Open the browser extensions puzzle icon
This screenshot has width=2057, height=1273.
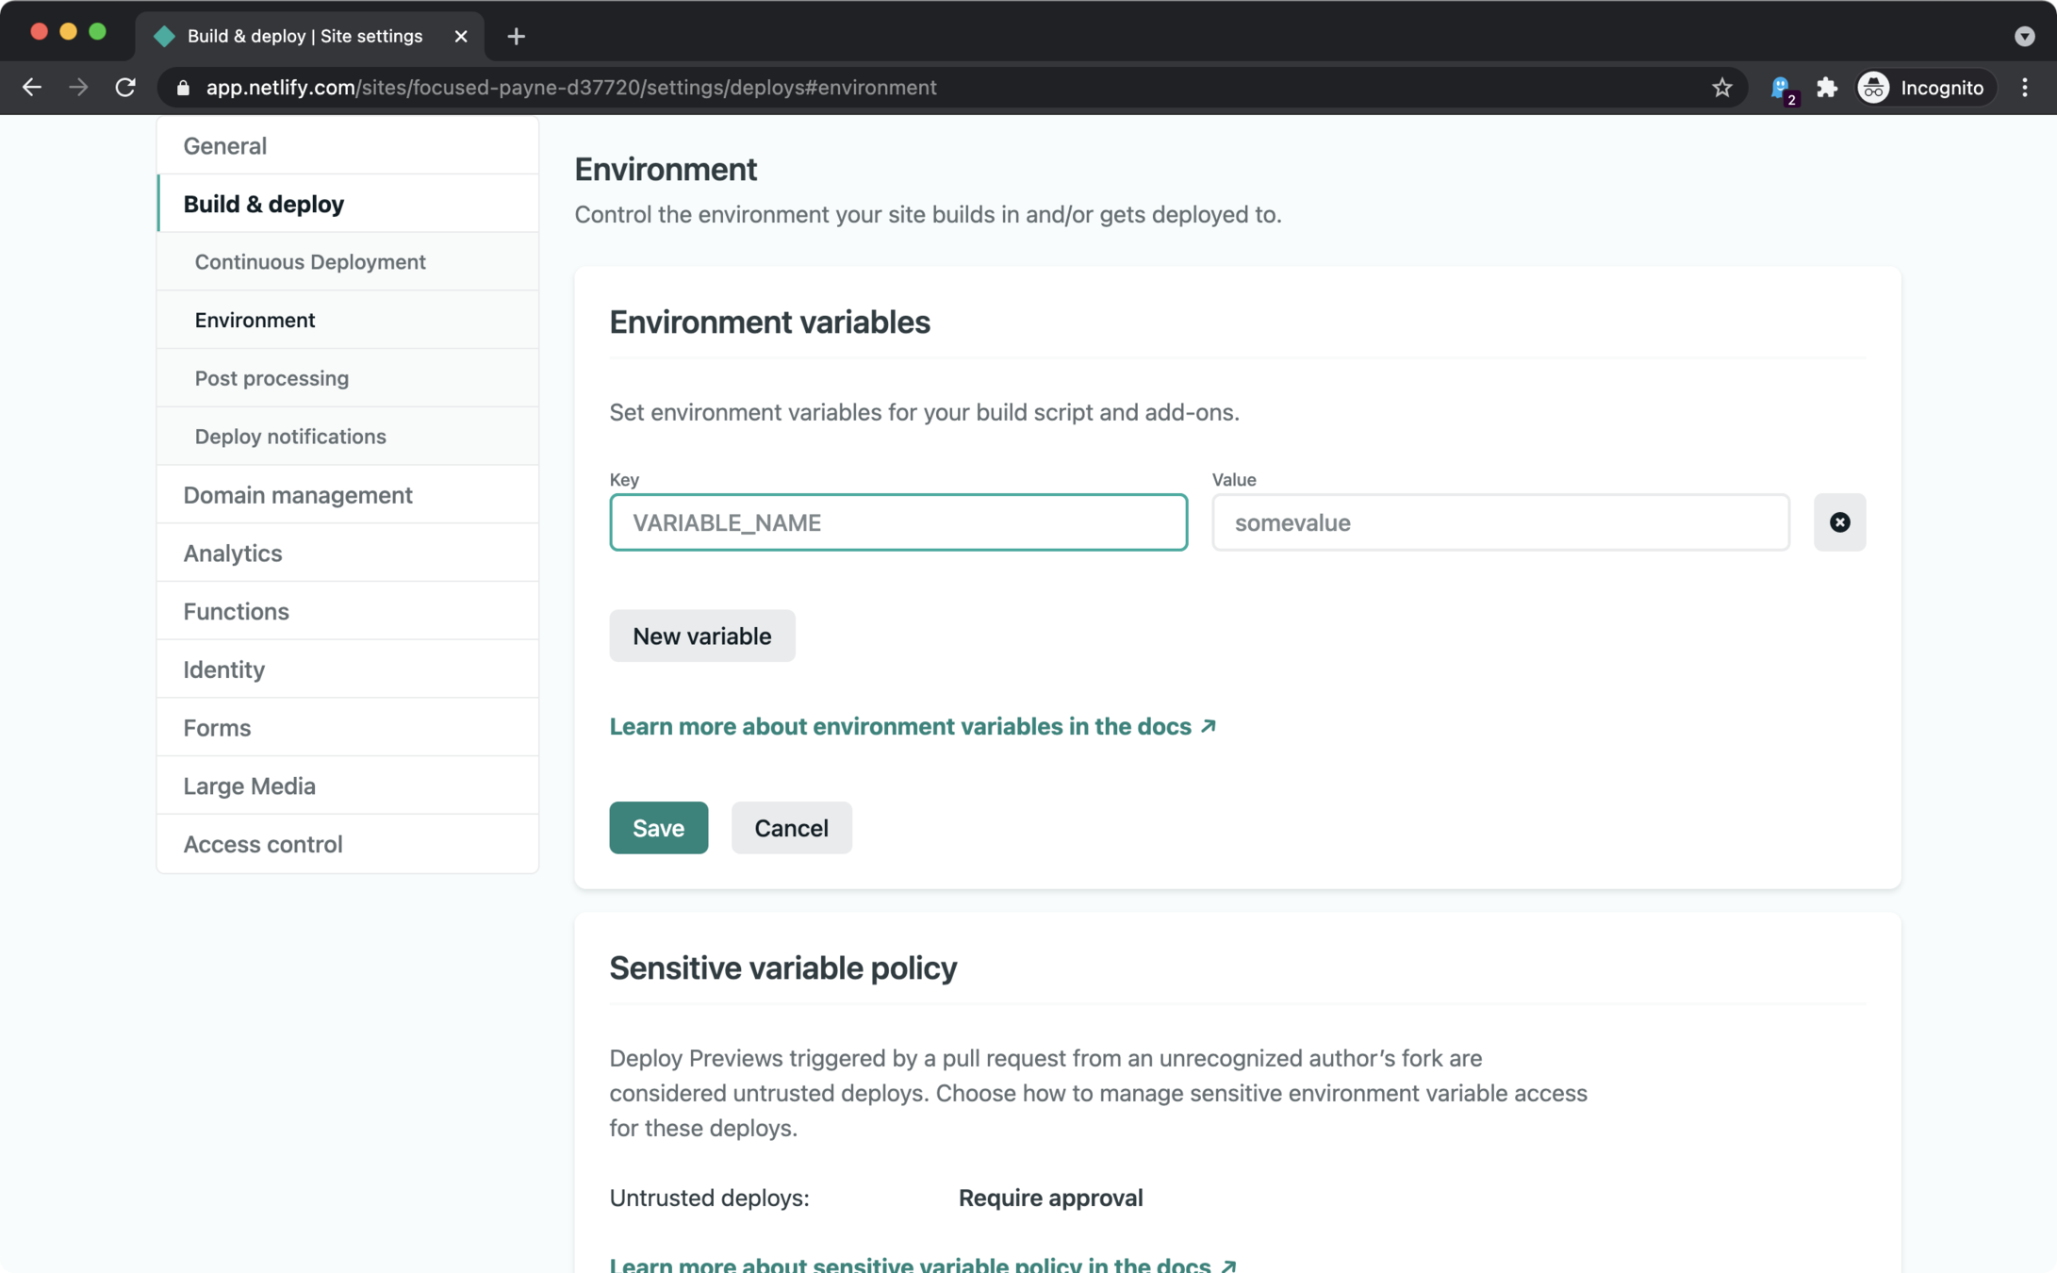click(1827, 88)
